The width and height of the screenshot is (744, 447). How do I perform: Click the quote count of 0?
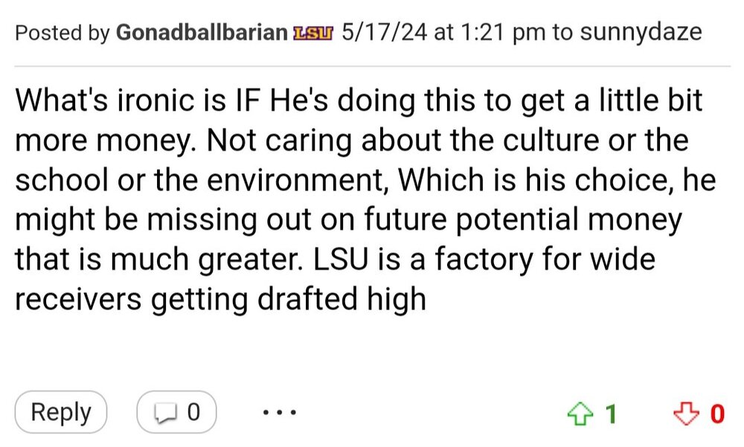tap(193, 411)
